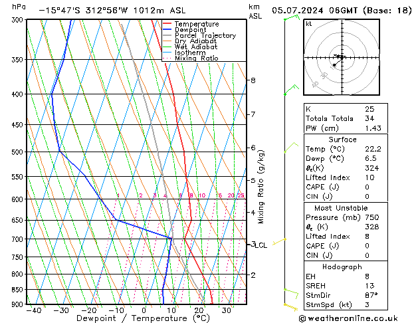
Task: Click the 'Temperature' legend entry
Action: tap(197, 24)
